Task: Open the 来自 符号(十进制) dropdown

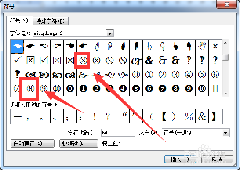Action: click(x=226, y=133)
